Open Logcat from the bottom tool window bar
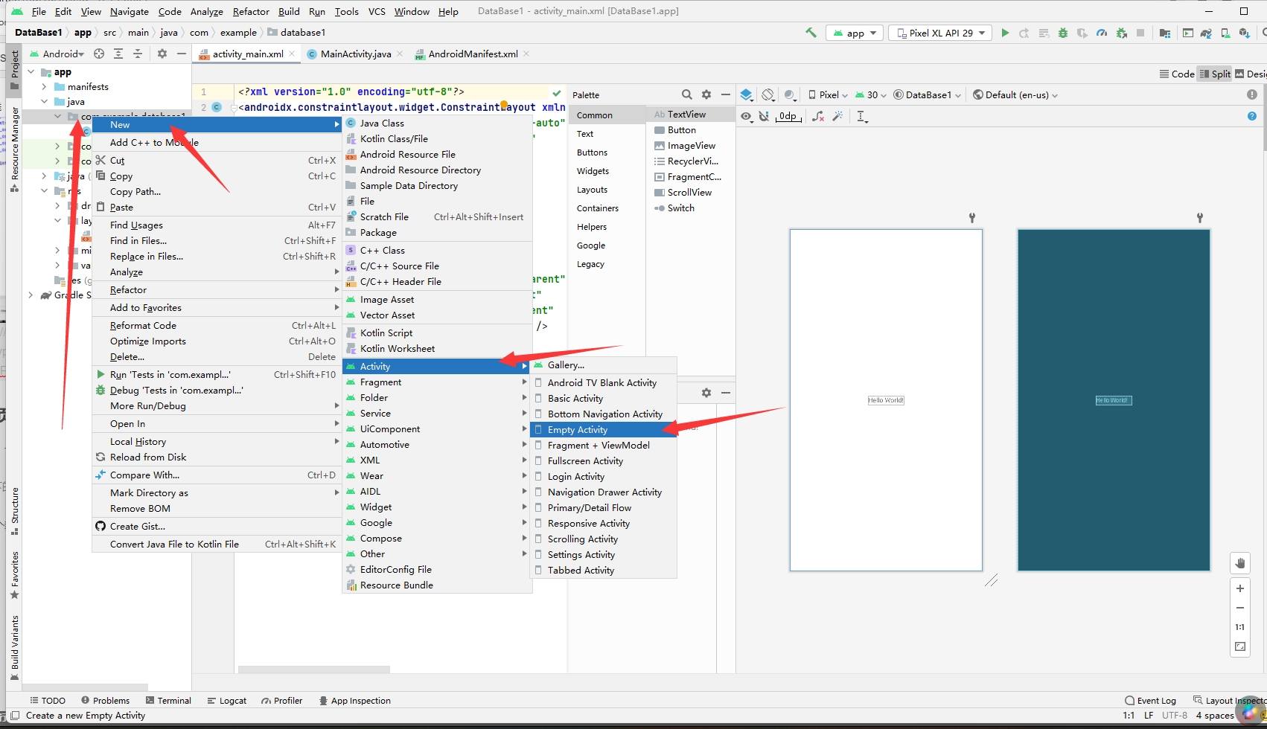 pos(227,700)
